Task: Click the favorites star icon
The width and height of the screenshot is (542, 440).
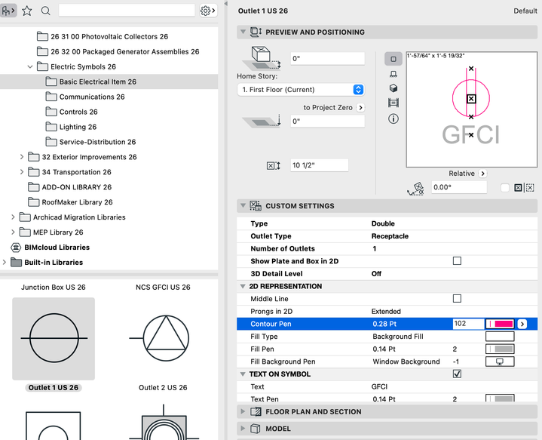Action: click(27, 11)
